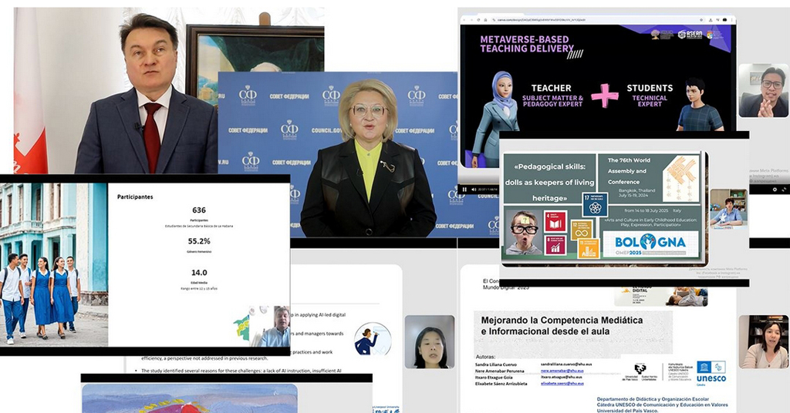Reload the Canva browser page

click(478, 19)
